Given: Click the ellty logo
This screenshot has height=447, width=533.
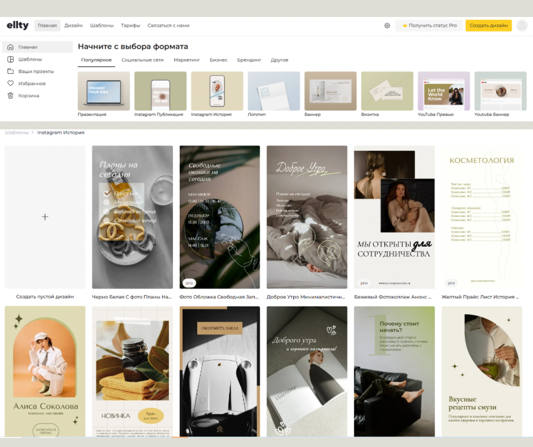Looking at the screenshot, I should (18, 25).
